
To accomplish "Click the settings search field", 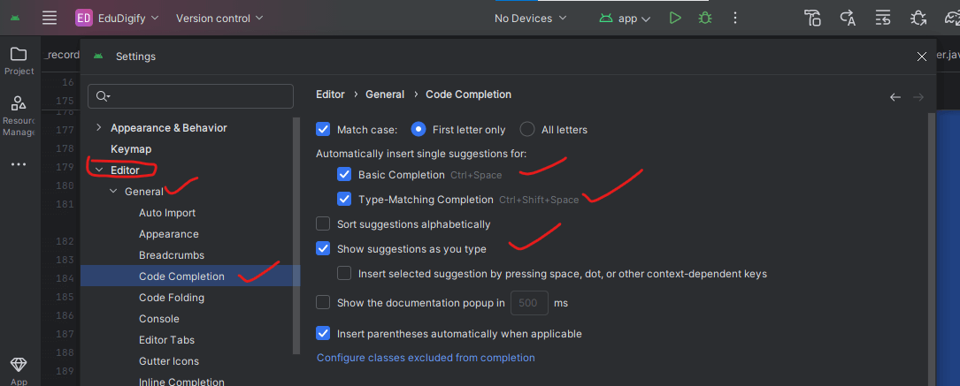I will (190, 96).
